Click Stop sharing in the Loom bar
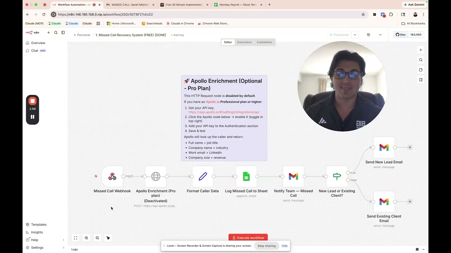Screen dimensions: 451x253 [x=266, y=246]
